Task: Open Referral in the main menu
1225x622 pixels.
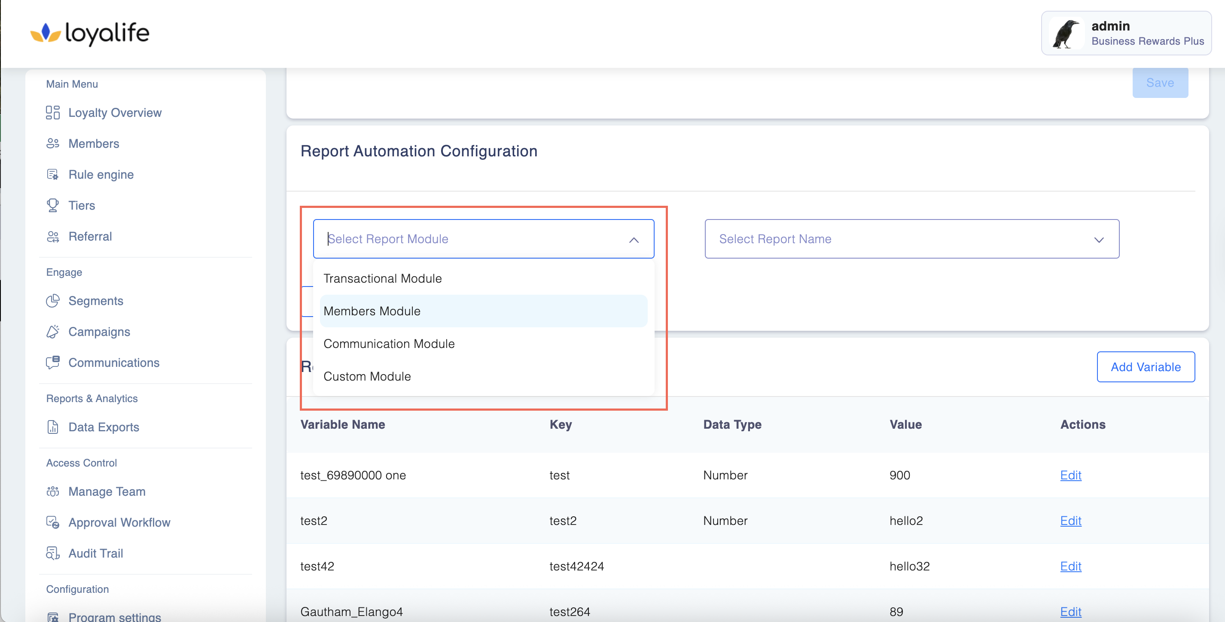Action: 90,236
